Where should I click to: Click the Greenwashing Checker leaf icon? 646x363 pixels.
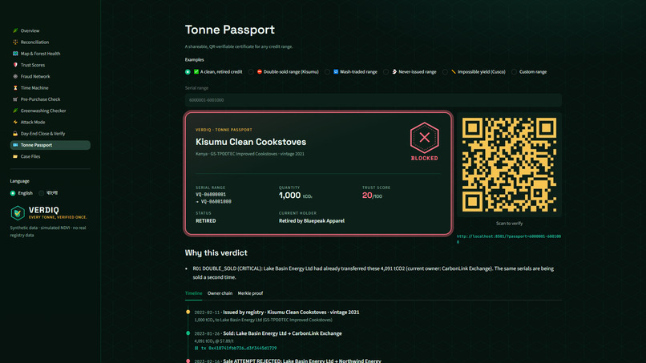pyautogui.click(x=15, y=111)
